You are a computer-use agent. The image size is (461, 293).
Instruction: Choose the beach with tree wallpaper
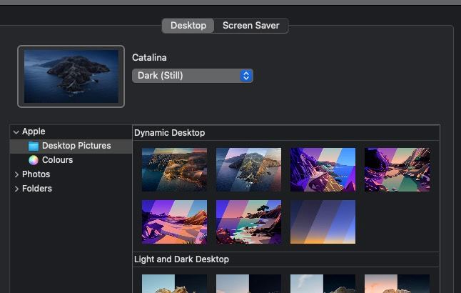[x=248, y=222]
